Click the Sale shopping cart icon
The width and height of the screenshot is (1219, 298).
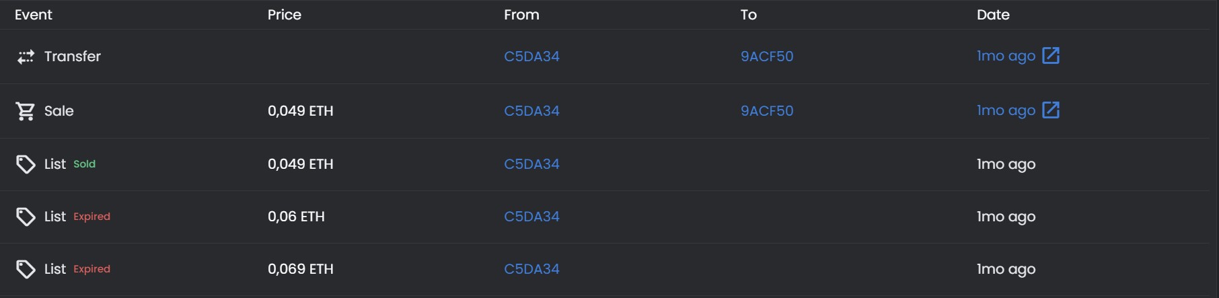pyautogui.click(x=26, y=111)
